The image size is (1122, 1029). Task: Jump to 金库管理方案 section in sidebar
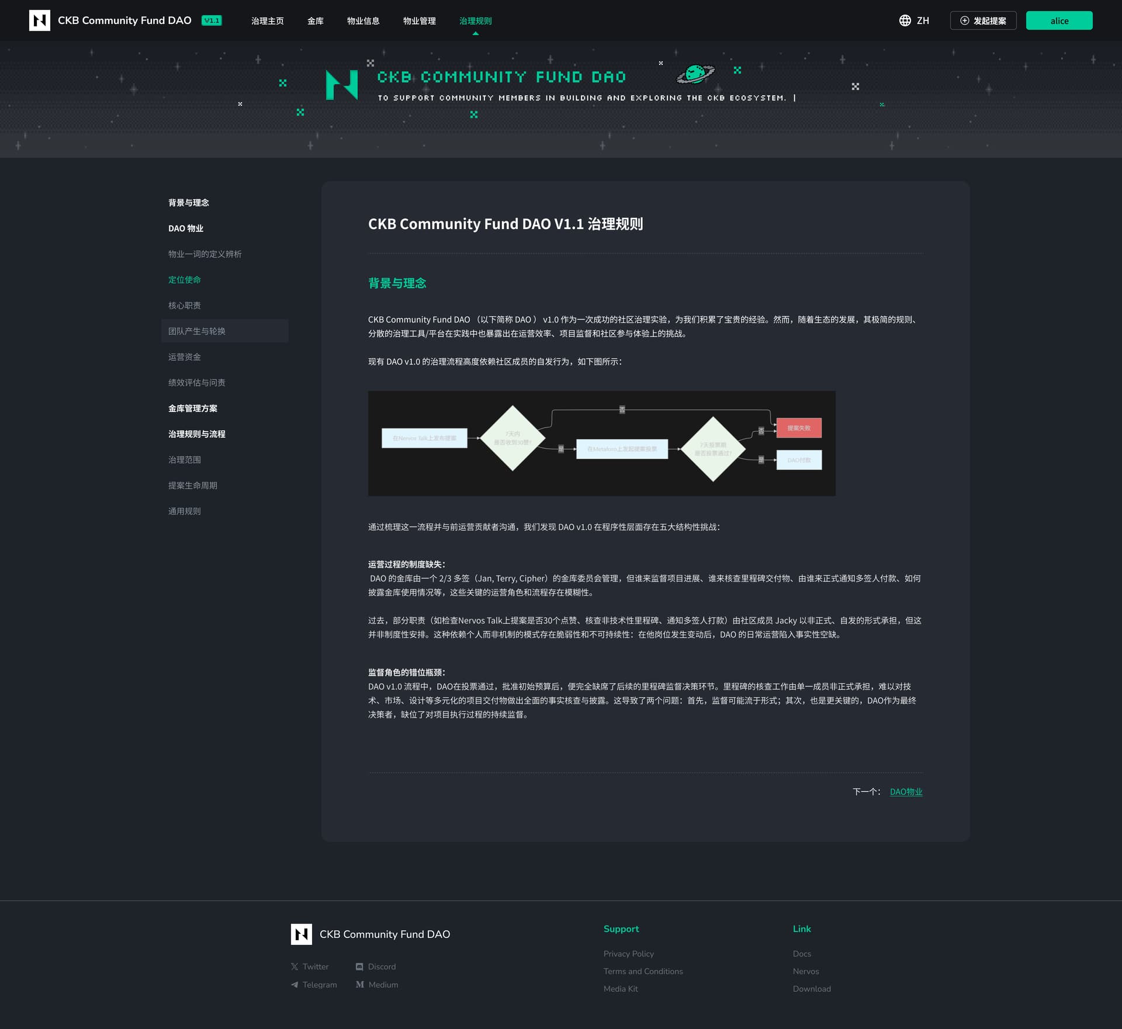(x=193, y=408)
